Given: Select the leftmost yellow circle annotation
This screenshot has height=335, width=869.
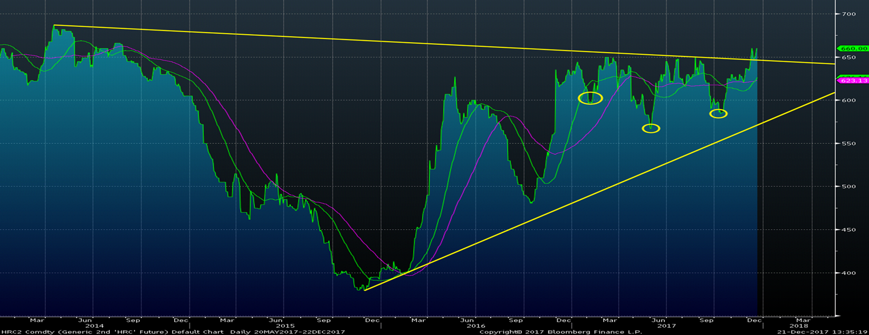Looking at the screenshot, I should point(590,98).
